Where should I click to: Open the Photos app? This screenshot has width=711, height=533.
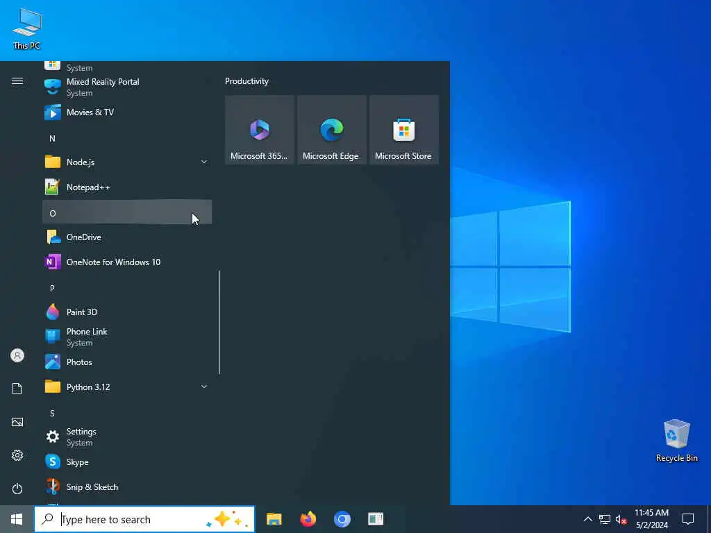point(127,362)
